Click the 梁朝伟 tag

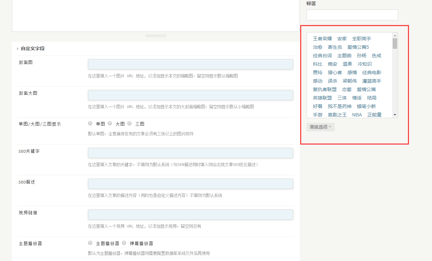pyautogui.click(x=350, y=81)
